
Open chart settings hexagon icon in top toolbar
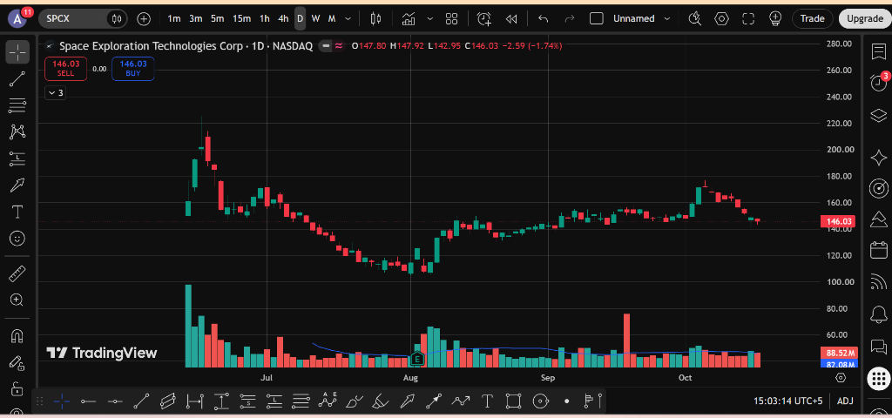721,19
